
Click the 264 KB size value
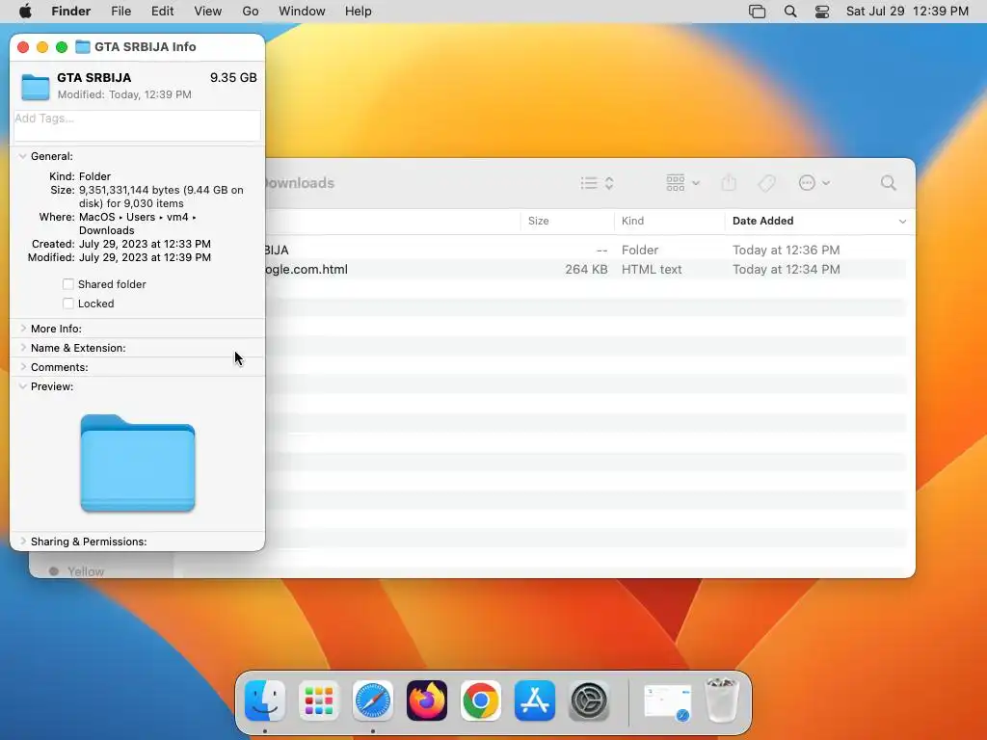pos(586,270)
